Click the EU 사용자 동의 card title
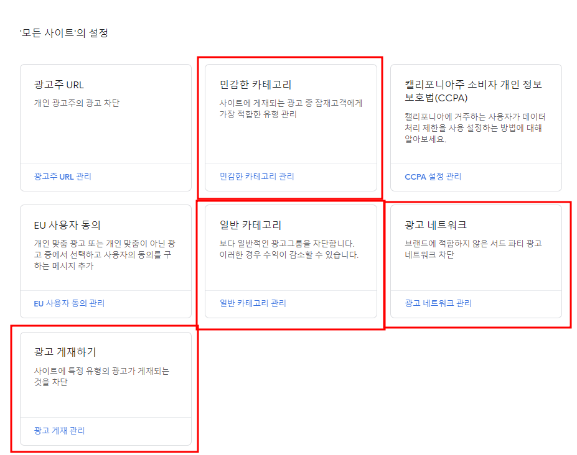The width and height of the screenshot is (577, 455). (67, 225)
